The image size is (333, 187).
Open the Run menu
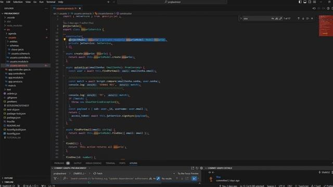(x=42, y=2)
